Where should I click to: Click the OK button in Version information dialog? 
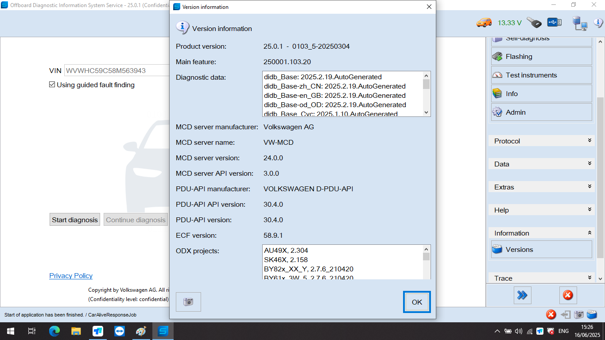click(416, 301)
